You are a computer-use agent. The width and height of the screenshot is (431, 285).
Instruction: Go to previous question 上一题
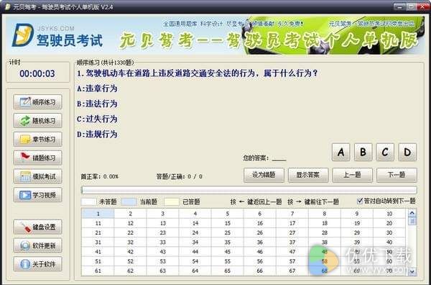pos(353,175)
